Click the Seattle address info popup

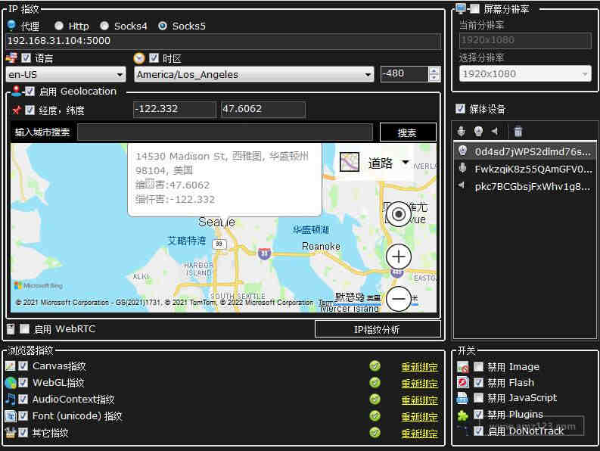225,179
